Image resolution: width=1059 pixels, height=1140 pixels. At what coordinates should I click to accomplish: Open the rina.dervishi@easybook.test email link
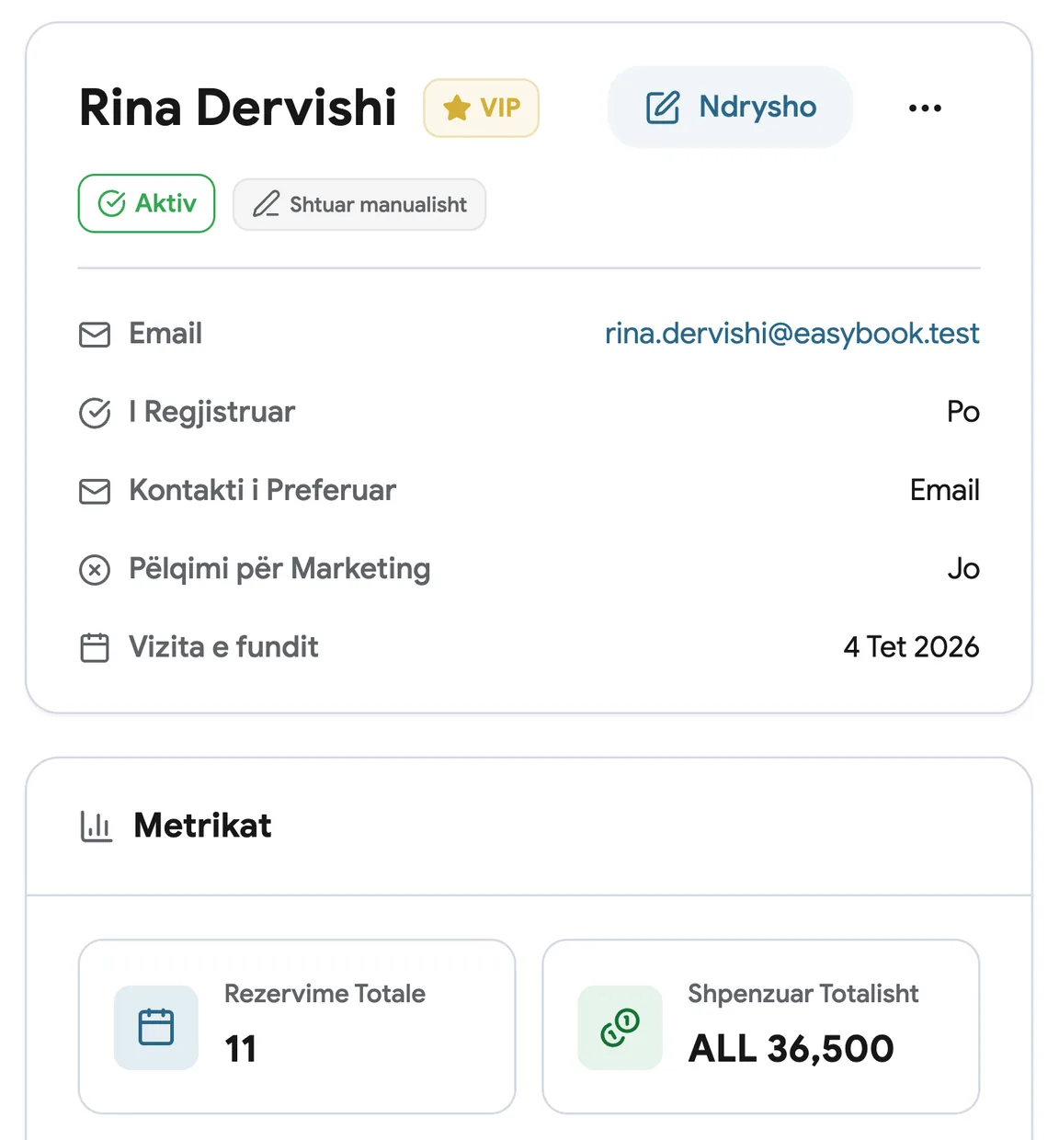792,333
